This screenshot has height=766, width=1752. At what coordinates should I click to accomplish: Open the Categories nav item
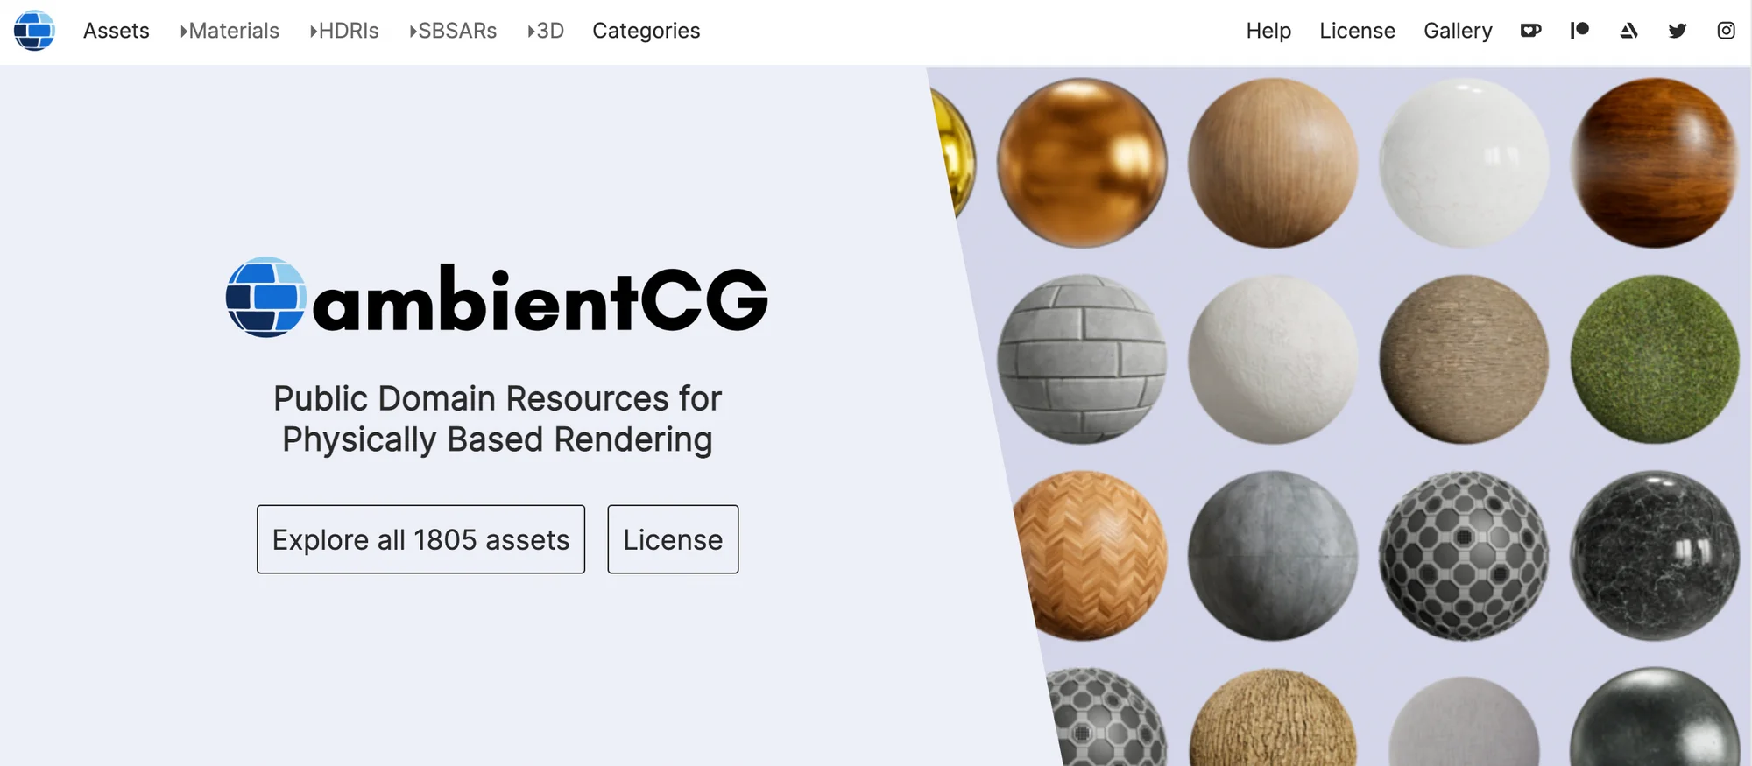(x=646, y=31)
